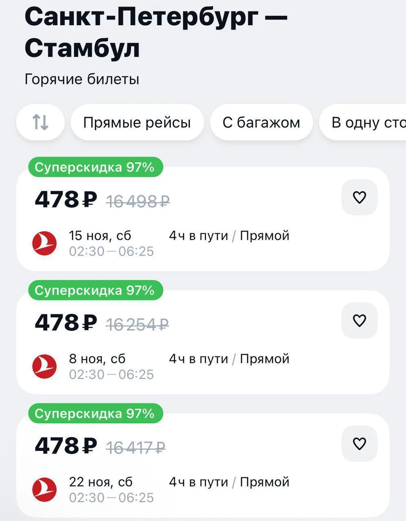
Task: Click Turkish Airlines logo on 8 ноя ticket
Action: tap(44, 366)
